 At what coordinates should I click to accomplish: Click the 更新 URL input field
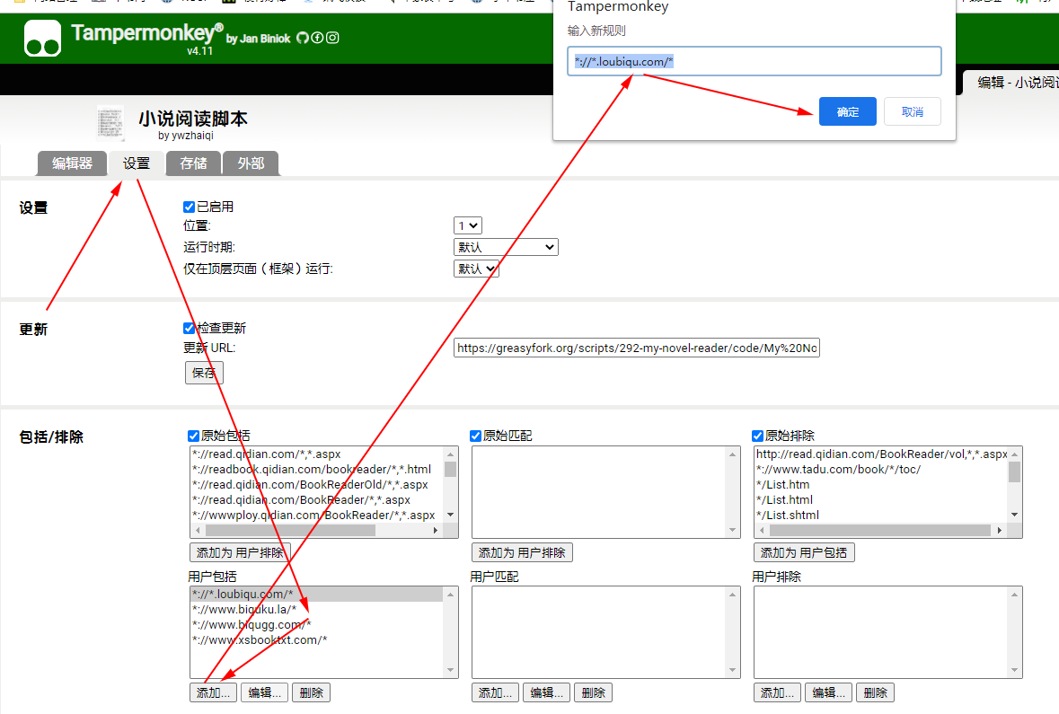coord(637,348)
